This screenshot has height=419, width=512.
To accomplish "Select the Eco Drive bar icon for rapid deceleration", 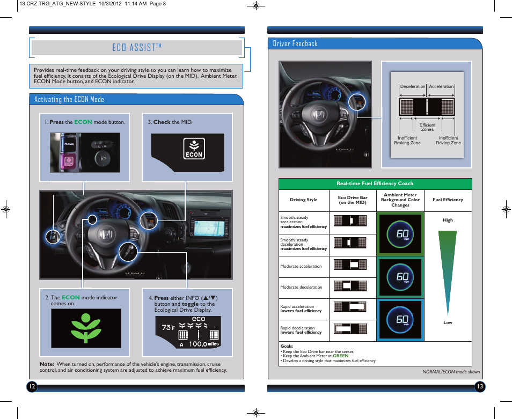I will 350,329.
